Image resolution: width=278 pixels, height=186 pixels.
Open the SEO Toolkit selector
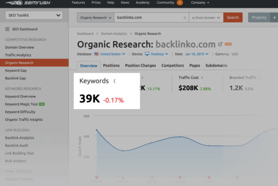34,15
